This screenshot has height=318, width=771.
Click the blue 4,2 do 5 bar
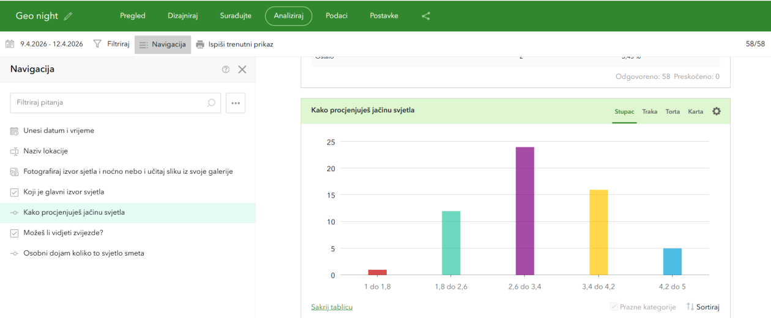coord(672,262)
